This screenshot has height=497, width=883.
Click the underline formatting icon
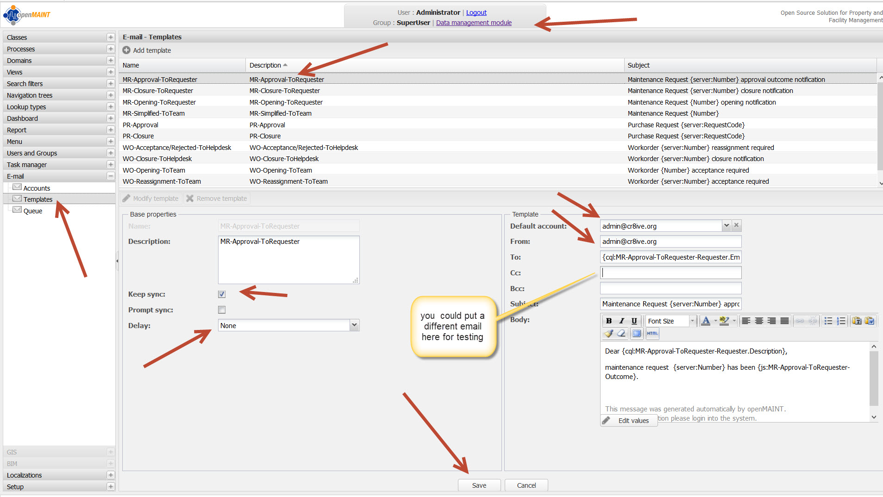634,321
